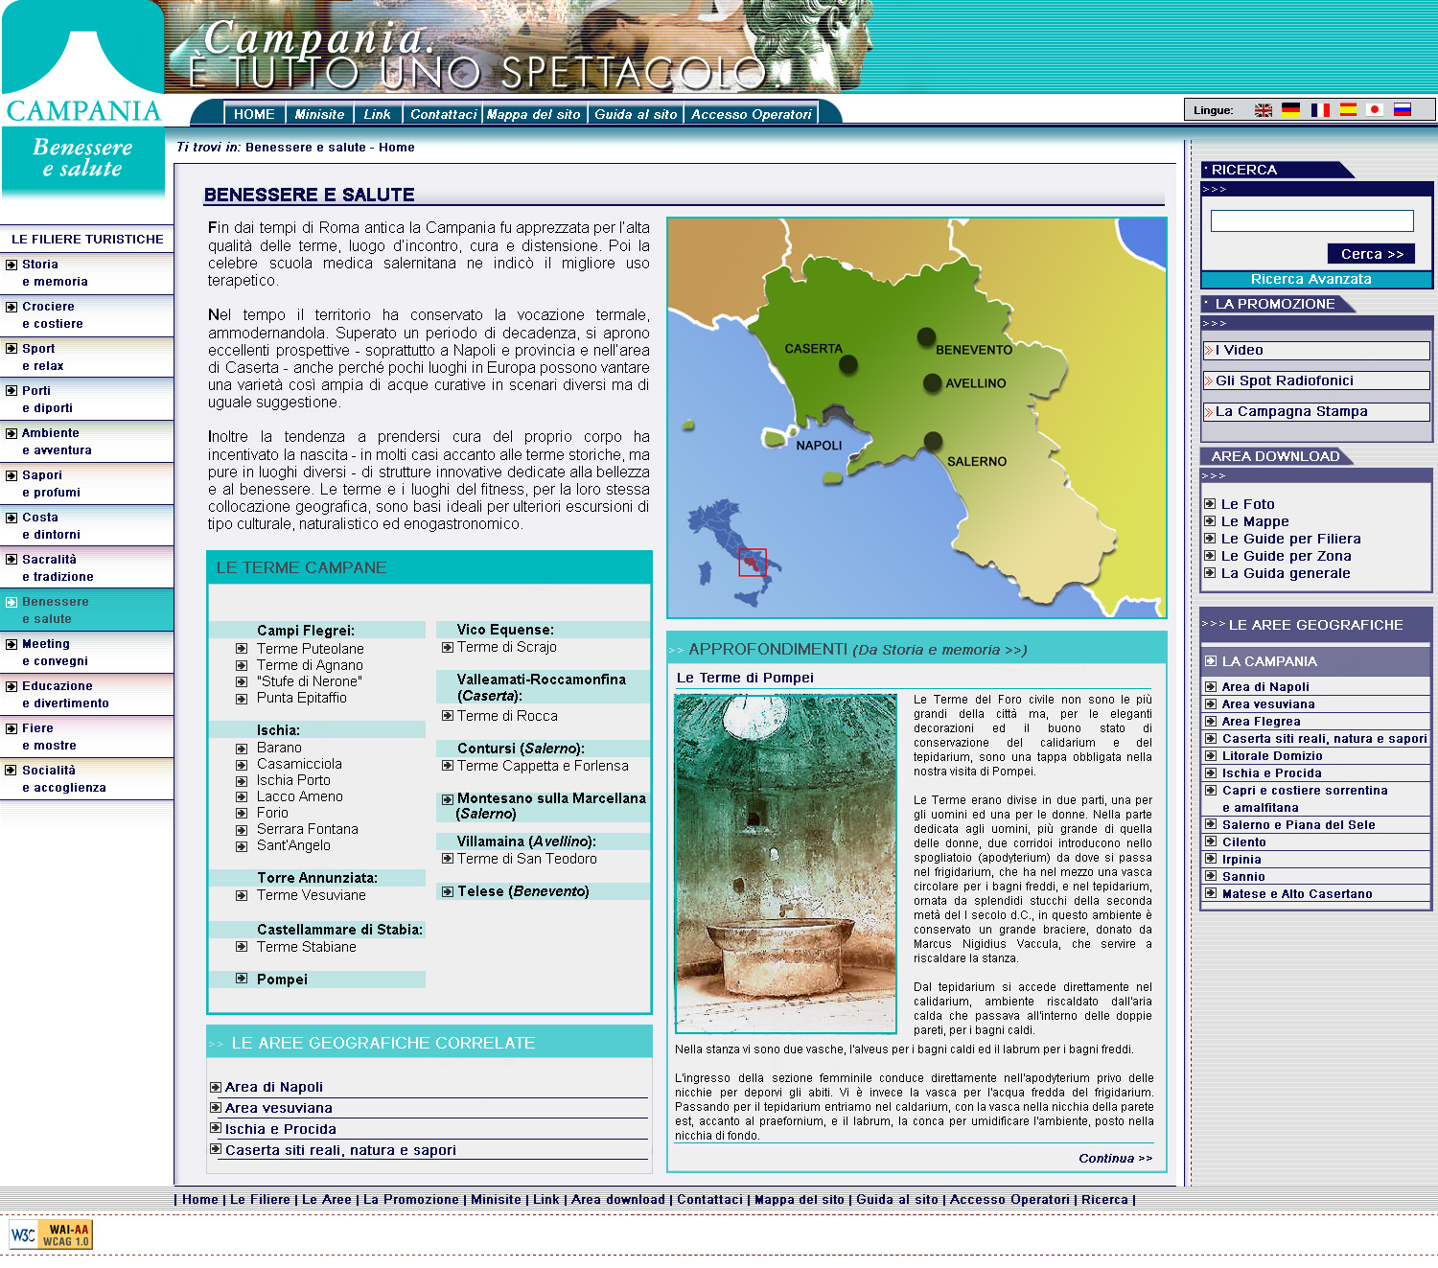Viewport: 1438px width, 1268px height.
Task: Open the Contattaci menu item
Action: pyautogui.click(x=443, y=114)
